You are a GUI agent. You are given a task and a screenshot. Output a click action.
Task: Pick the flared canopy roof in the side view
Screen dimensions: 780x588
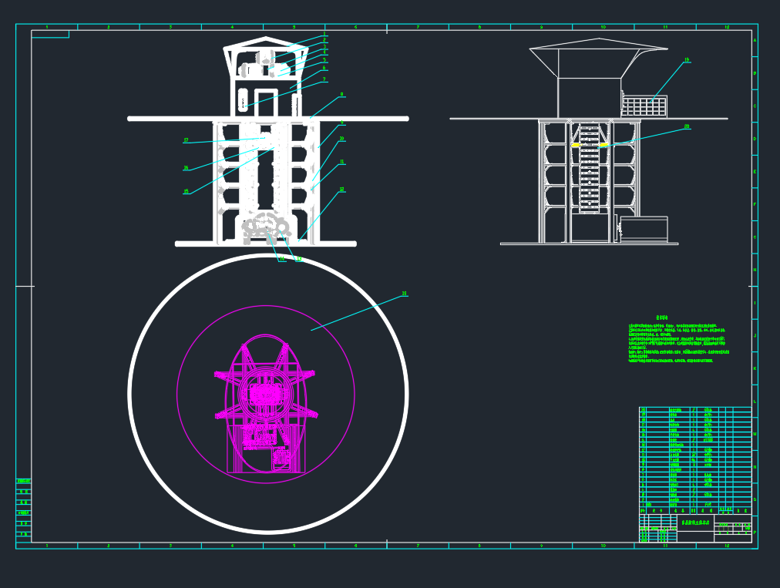(x=598, y=58)
